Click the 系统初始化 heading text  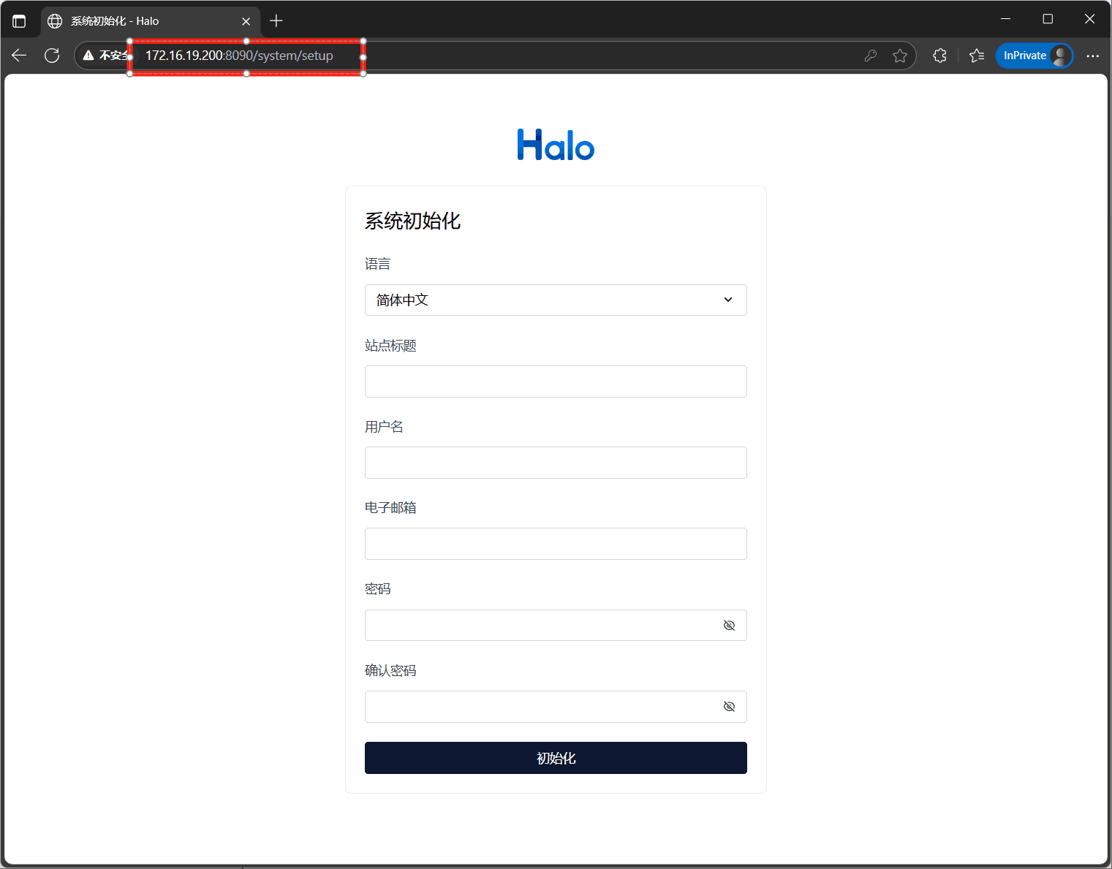[412, 221]
